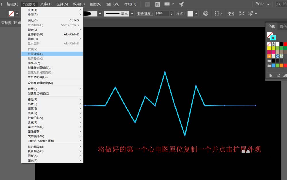Open the Swatch Libraries menu icon

(270, 75)
